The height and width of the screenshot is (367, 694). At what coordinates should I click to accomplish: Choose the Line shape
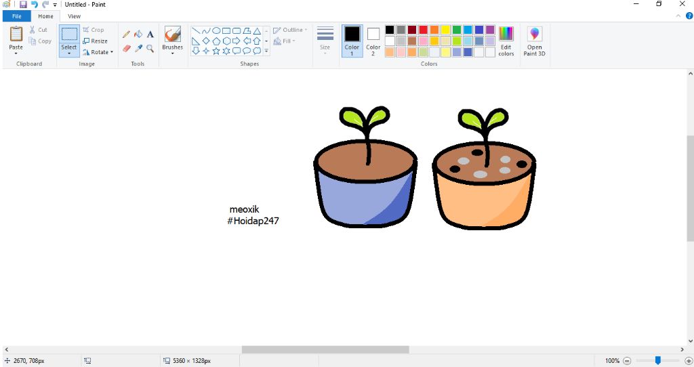coord(196,31)
